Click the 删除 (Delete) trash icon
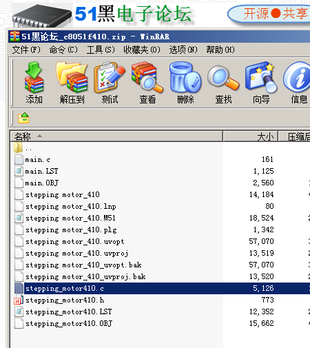Image resolution: width=310 pixels, height=348 pixels. 185,83
